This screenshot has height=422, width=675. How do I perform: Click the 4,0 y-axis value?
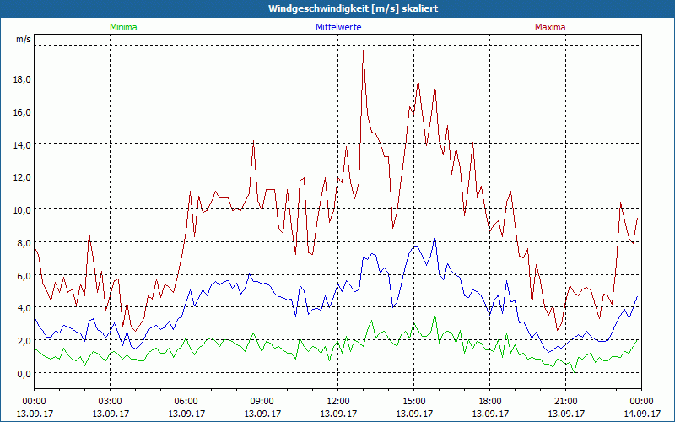tap(25, 307)
